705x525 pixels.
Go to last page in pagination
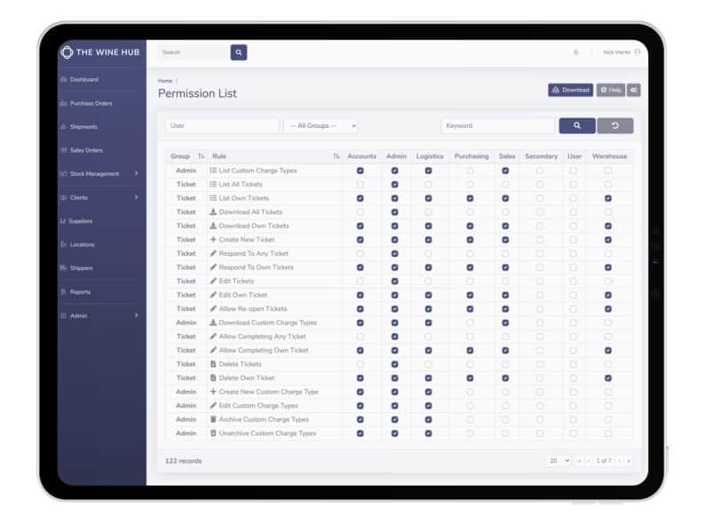pos(629,461)
